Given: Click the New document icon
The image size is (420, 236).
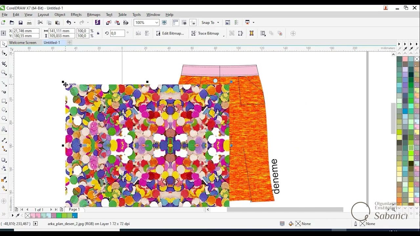Looking at the screenshot, I should (x=3, y=23).
